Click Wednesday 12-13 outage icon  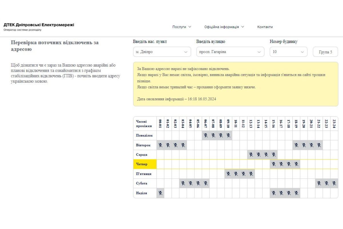click(x=251, y=155)
